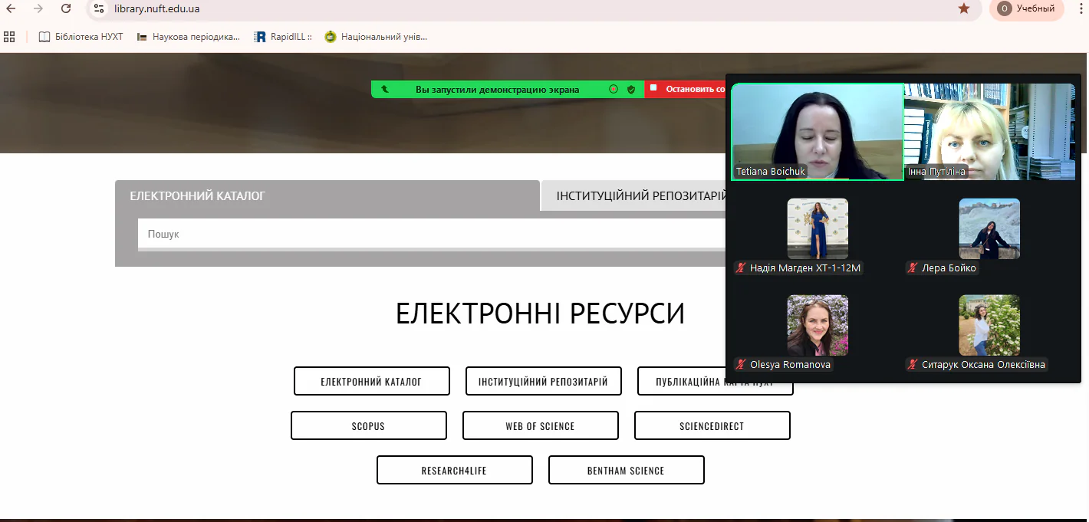This screenshot has height=522, width=1089.
Task: Click the red recording indicator icon
Action: 614,90
